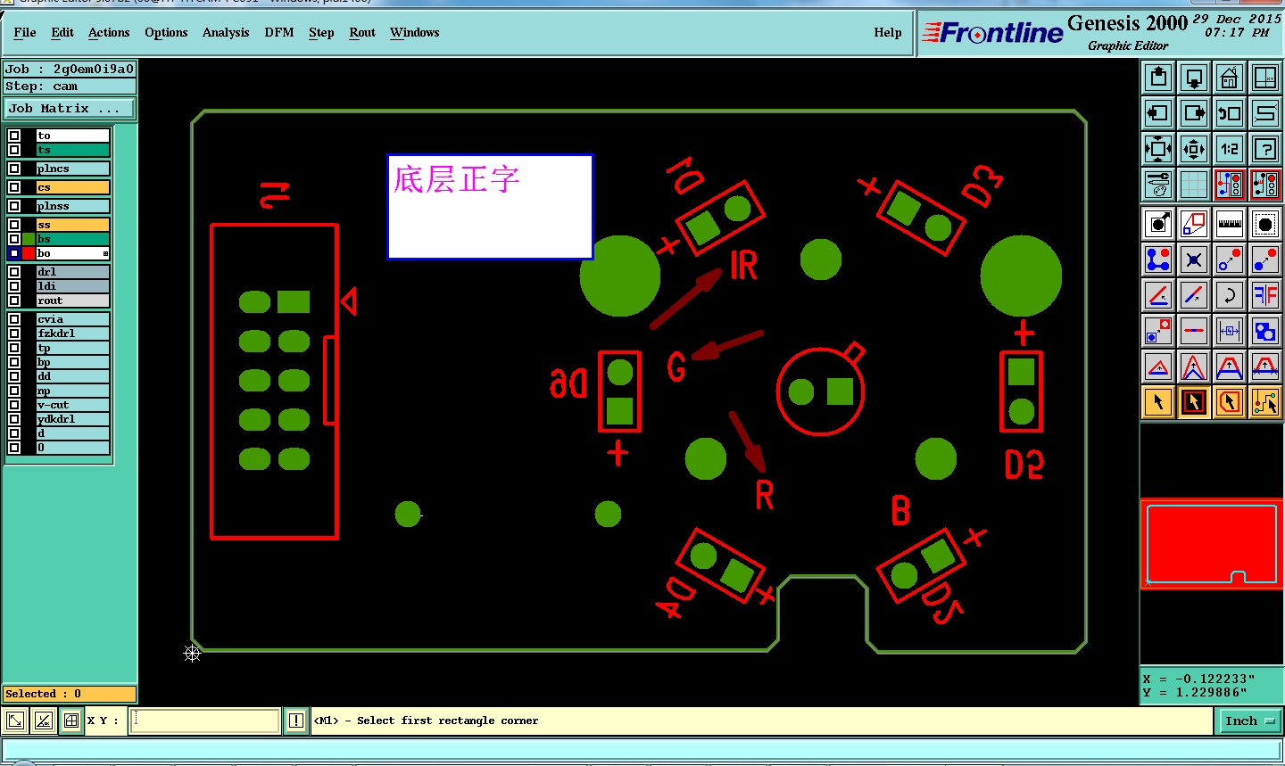Click the mirror F icon
The width and height of the screenshot is (1285, 766).
point(1265,295)
